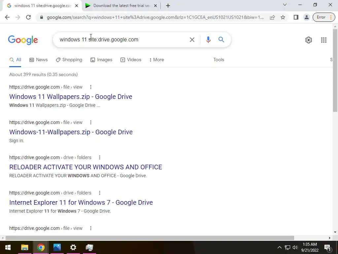Open Photos app from taskbar
The image size is (338, 254).
click(x=57, y=247)
